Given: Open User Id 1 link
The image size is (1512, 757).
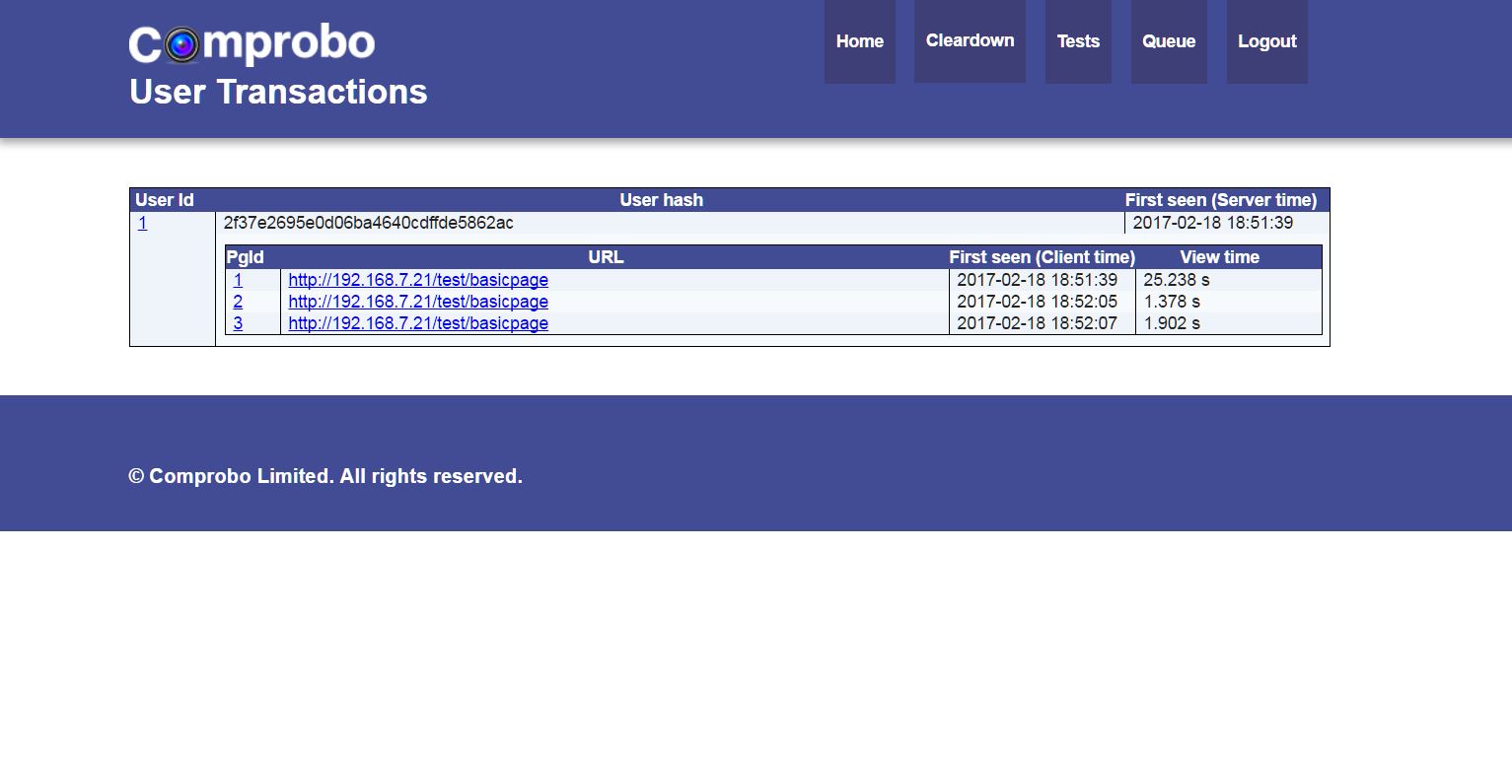Looking at the screenshot, I should click(142, 223).
